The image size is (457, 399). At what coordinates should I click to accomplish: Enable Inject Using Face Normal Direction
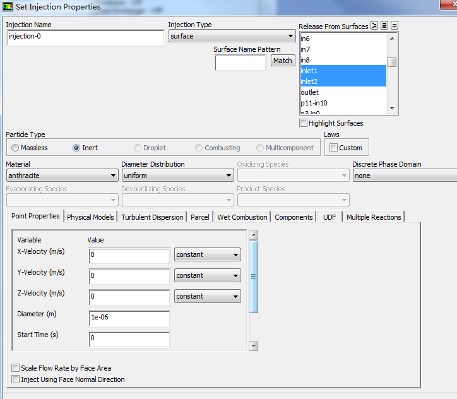[15, 379]
